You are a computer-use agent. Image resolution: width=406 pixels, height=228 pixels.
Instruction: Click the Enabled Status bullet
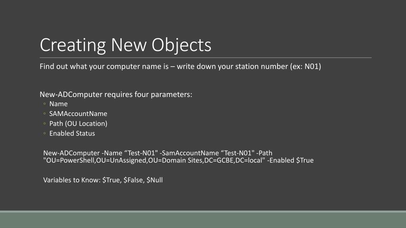[x=72, y=133]
